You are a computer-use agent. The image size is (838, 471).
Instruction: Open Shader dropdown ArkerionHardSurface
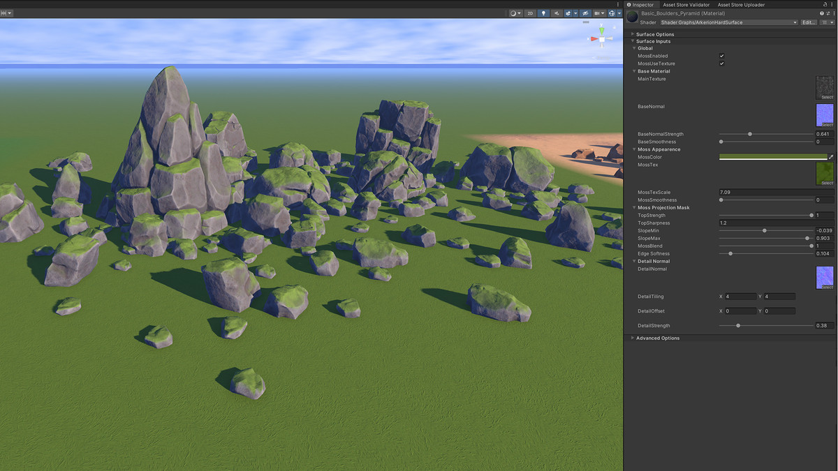(728, 22)
